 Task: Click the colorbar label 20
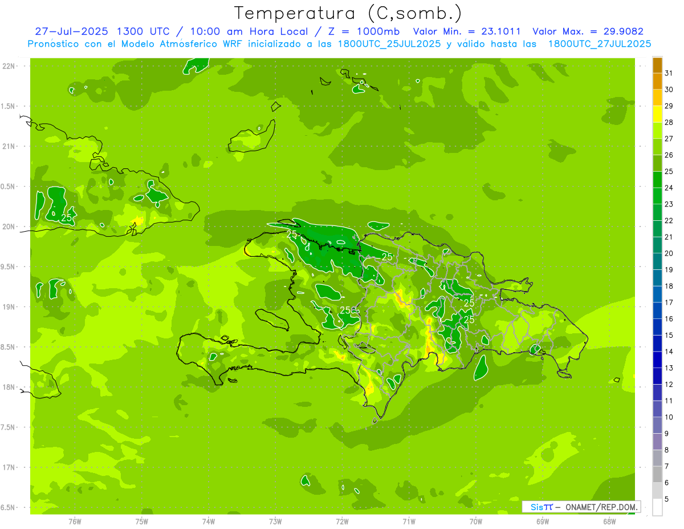pos(669,253)
